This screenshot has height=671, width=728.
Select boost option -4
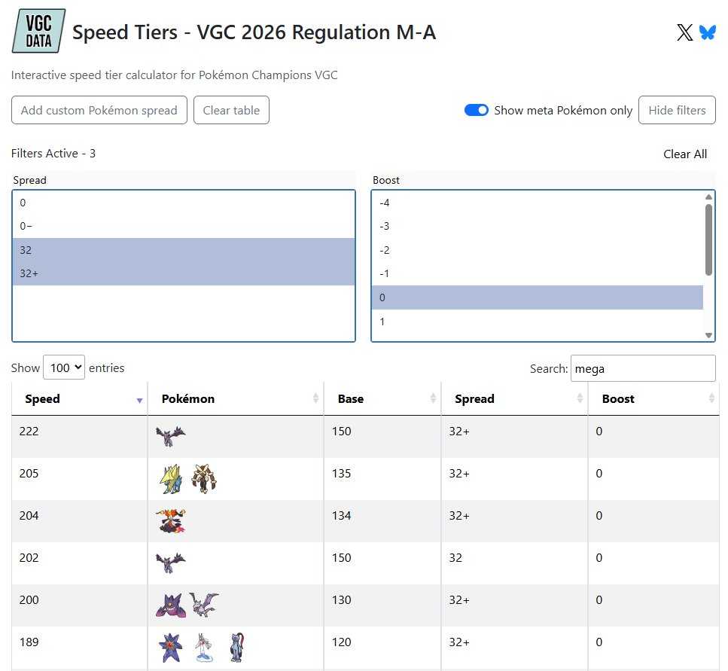(538, 203)
